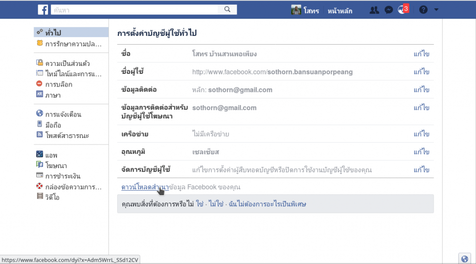Click the profile picture thumbnail
The image size is (476, 264).
[296, 10]
